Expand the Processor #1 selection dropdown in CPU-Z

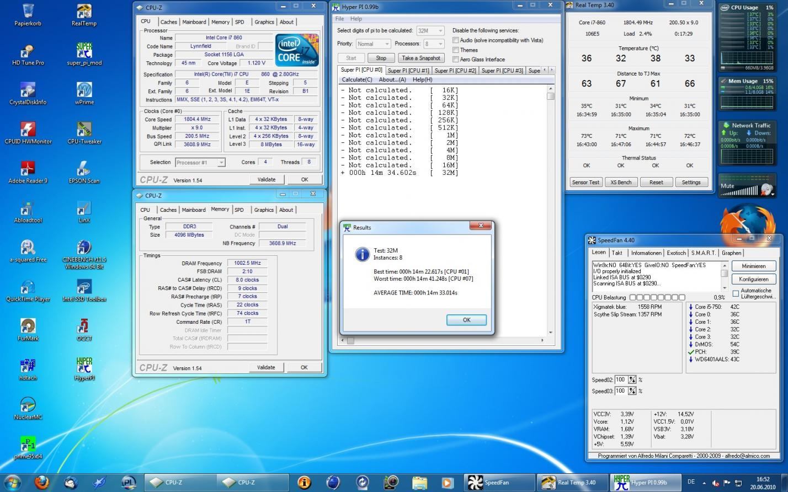click(200, 162)
